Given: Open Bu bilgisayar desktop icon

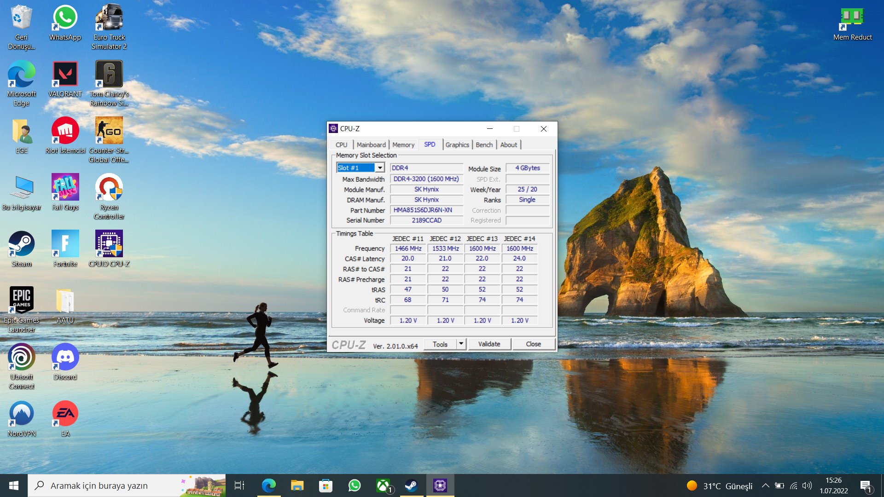Looking at the screenshot, I should 21,192.
